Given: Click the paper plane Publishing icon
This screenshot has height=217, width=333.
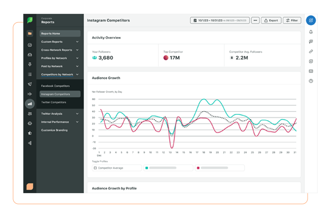Looking at the screenshot, I should (x=30, y=84).
